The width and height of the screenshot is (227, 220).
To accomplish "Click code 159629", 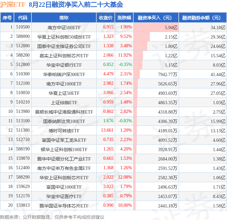I will [x=23, y=186].
